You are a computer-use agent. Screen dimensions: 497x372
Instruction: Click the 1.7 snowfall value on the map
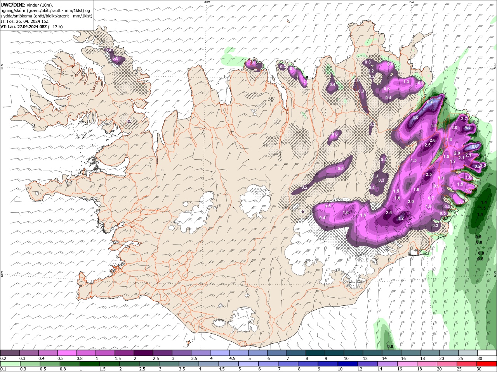[x=453, y=161]
